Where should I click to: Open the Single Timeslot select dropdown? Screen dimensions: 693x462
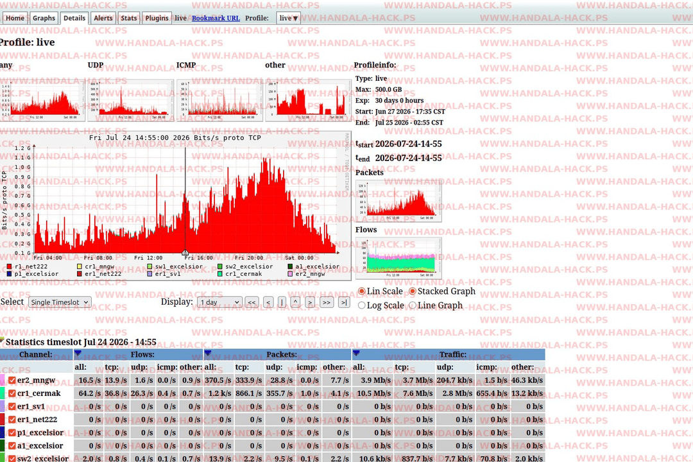click(x=60, y=302)
